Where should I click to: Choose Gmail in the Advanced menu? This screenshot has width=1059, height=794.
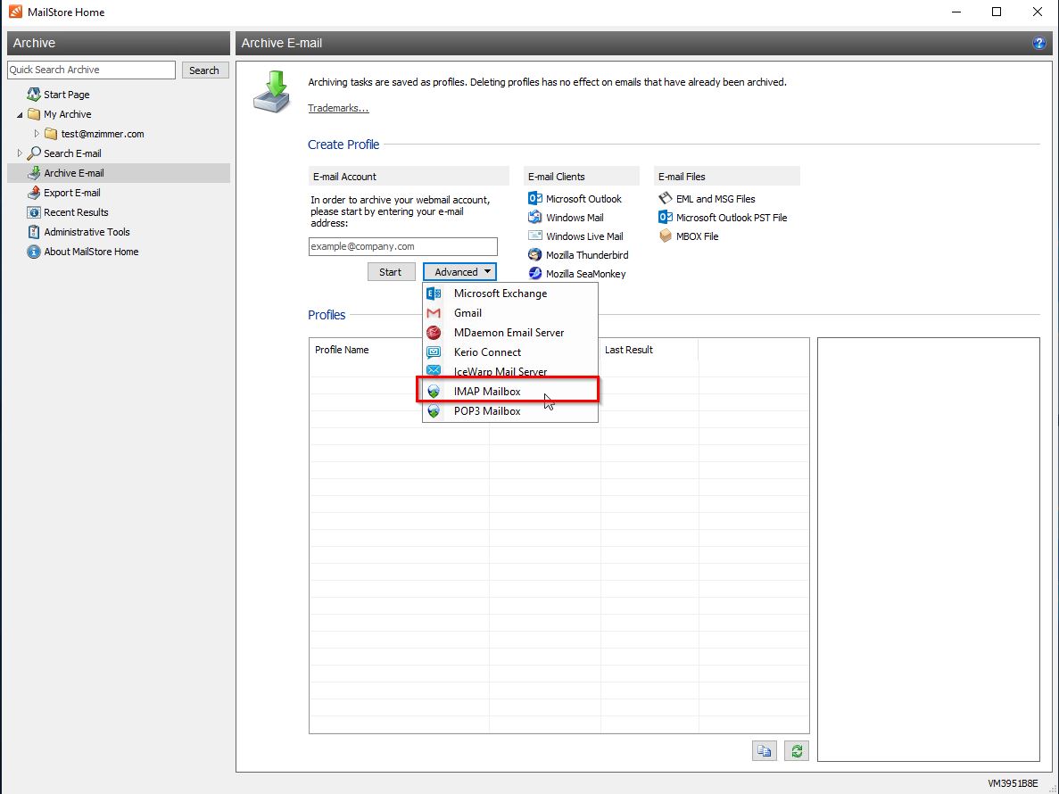tap(467, 313)
